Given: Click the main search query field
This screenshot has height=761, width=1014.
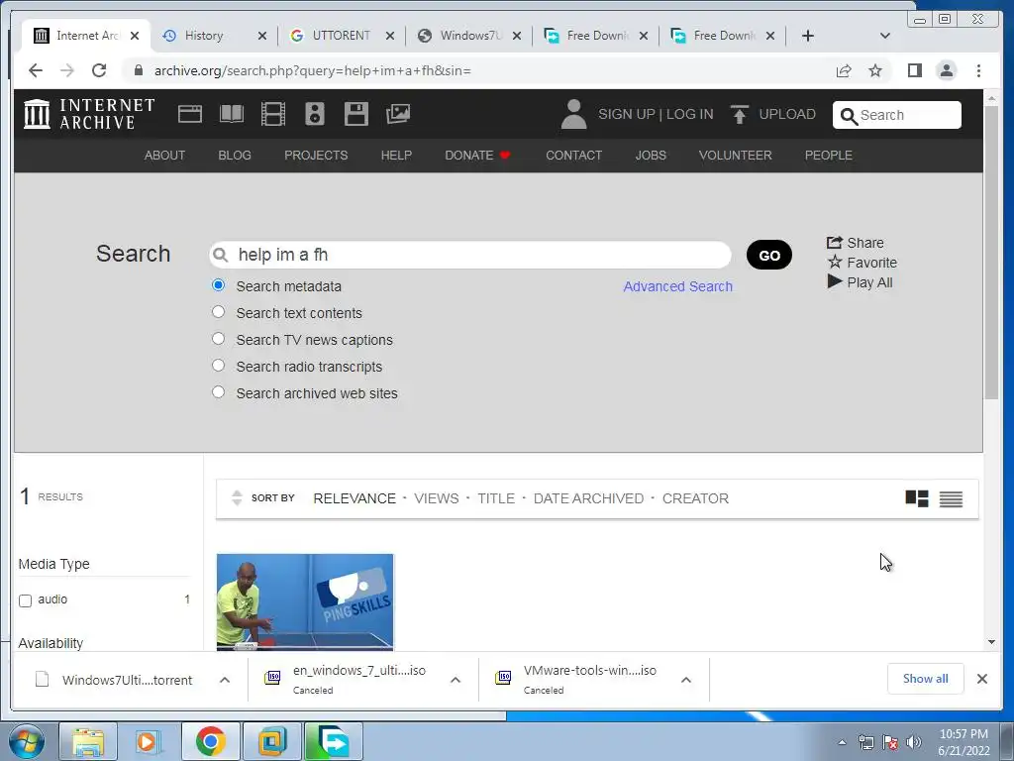Looking at the screenshot, I should pos(470,255).
